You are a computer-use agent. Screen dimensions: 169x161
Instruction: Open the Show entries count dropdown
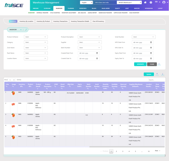pos(12,80)
